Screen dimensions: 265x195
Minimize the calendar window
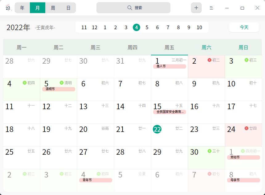[227, 8]
